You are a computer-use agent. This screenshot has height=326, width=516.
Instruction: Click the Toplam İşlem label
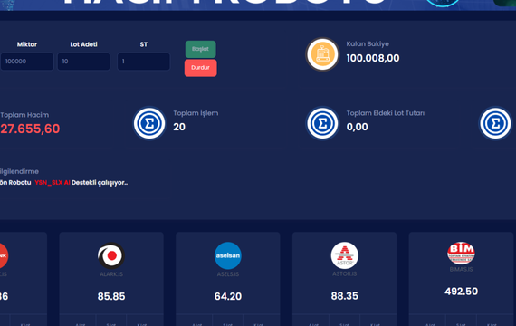[196, 113]
